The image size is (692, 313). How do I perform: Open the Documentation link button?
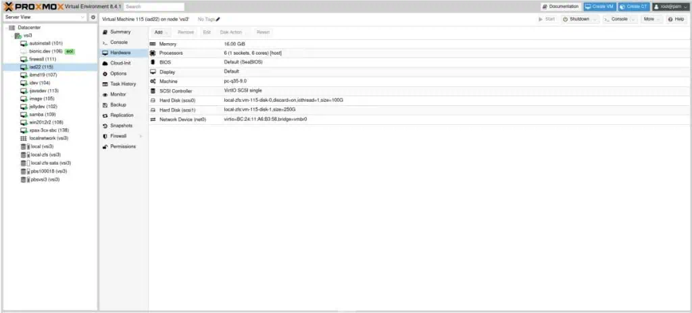click(x=560, y=6)
